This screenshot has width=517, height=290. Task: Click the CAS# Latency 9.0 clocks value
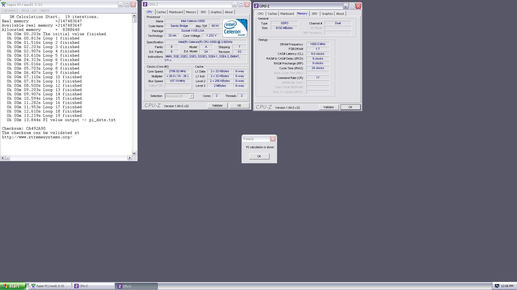pos(318,54)
